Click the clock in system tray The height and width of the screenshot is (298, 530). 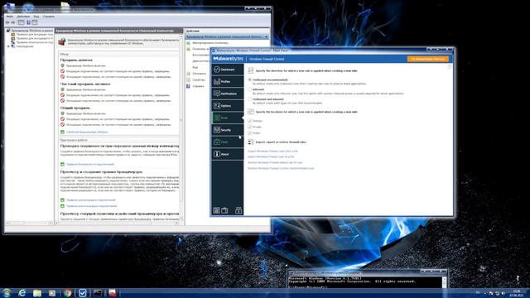click(517, 293)
